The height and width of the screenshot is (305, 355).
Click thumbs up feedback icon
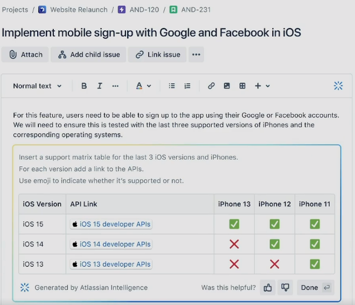tap(268, 288)
